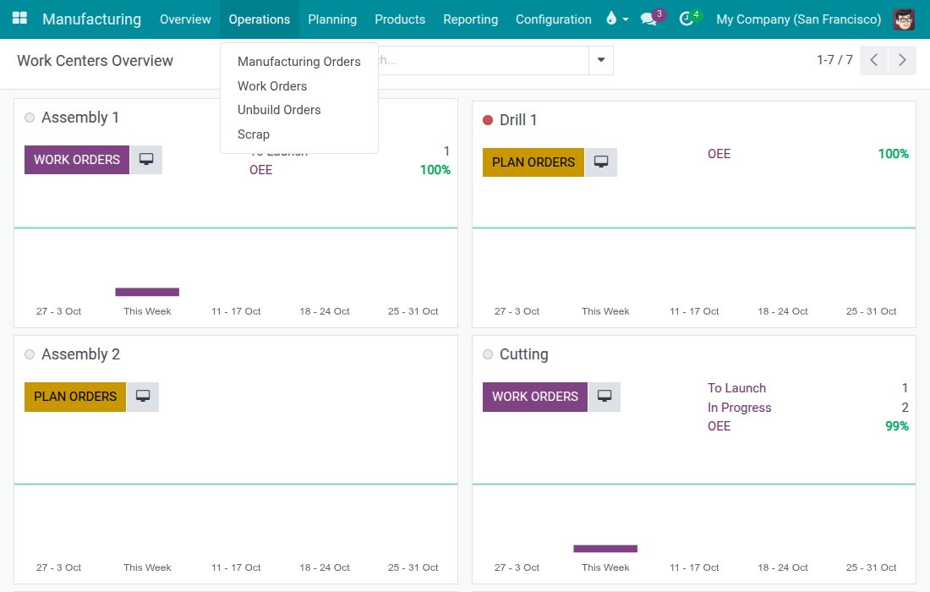The width and height of the screenshot is (930, 592).
Task: Open tablet view for Drill 1
Action: tap(601, 162)
